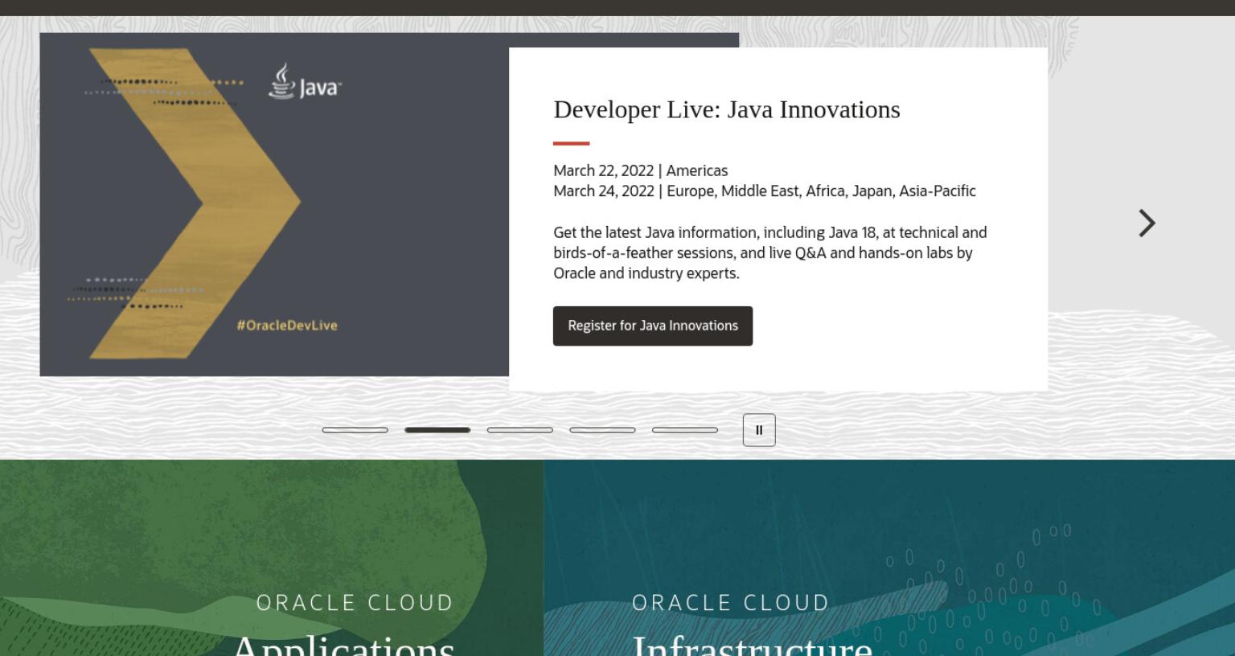Click the #OracleDevLive hashtag text

pyautogui.click(x=287, y=326)
